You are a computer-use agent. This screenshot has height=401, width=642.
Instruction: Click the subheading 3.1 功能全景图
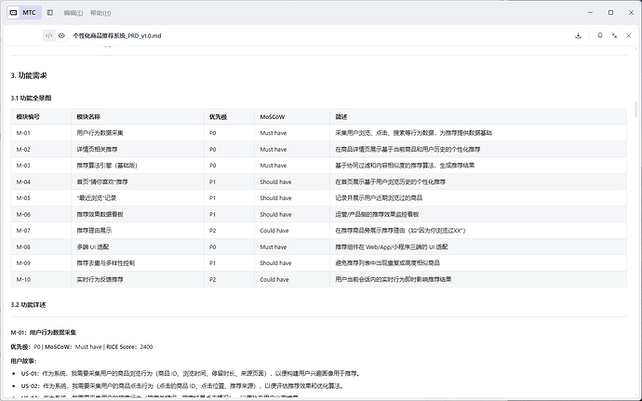31,98
